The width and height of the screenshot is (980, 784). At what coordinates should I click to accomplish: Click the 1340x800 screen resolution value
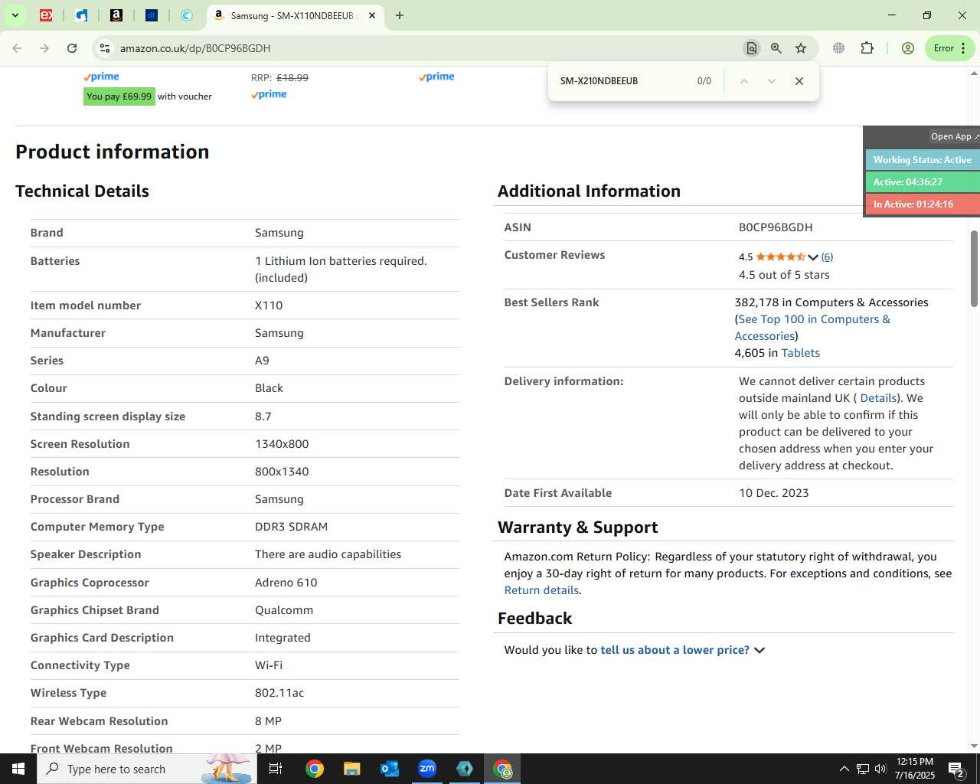pyautogui.click(x=282, y=444)
